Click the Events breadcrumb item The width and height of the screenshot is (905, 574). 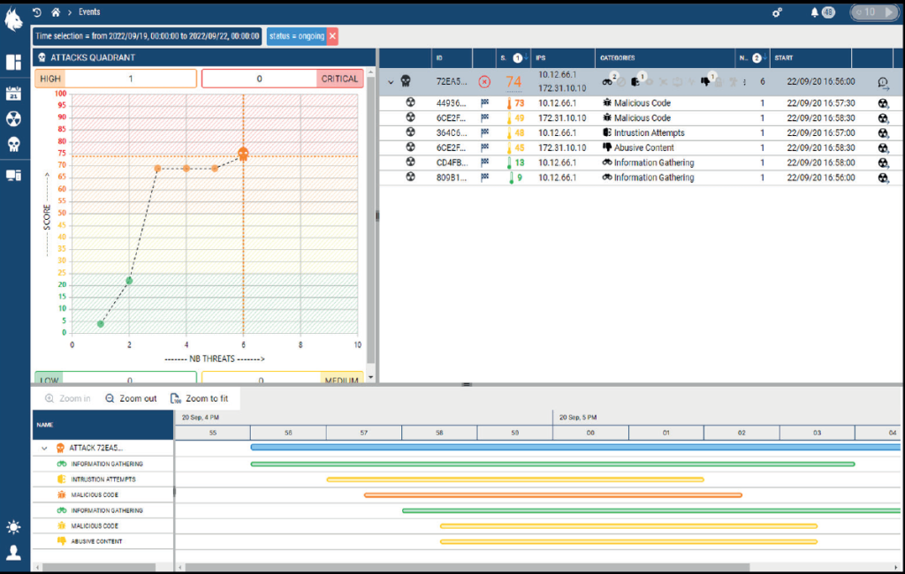pyautogui.click(x=89, y=12)
